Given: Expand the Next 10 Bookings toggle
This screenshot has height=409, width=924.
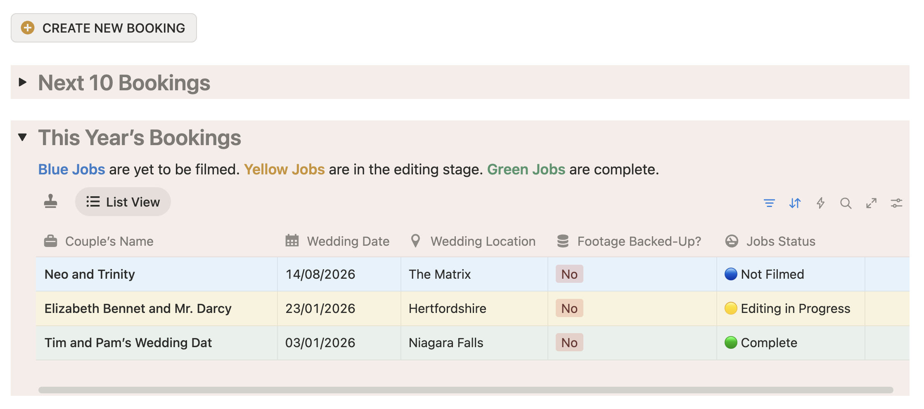Looking at the screenshot, I should pos(23,82).
